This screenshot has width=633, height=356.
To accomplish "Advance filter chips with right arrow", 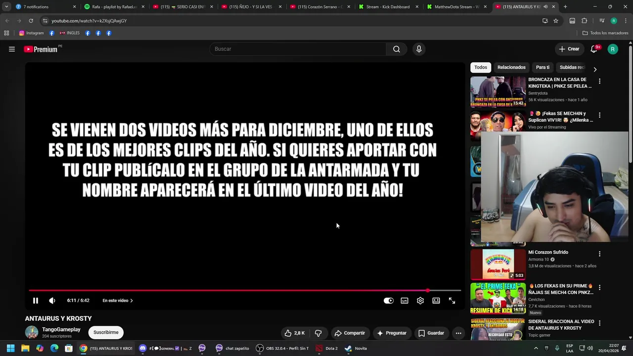I will (x=595, y=69).
